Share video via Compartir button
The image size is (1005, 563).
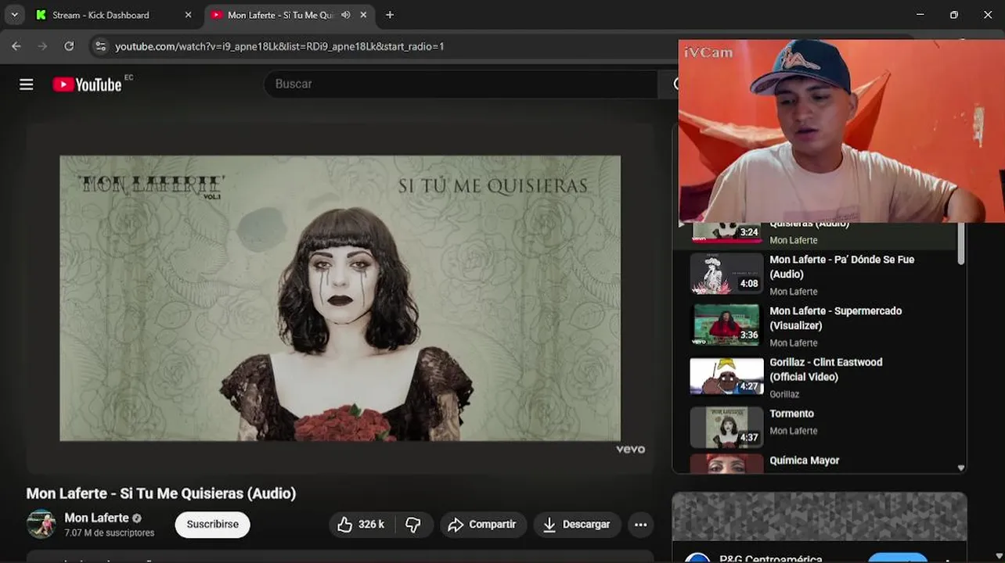coord(481,525)
